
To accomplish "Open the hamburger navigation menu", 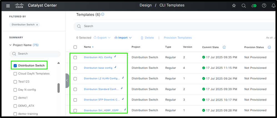I will click(8, 6).
